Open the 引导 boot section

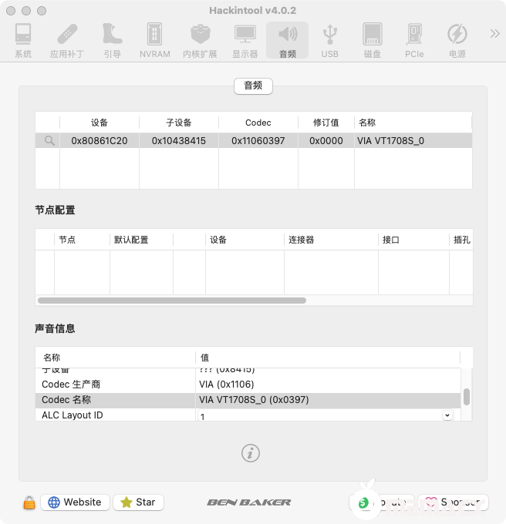coord(112,41)
